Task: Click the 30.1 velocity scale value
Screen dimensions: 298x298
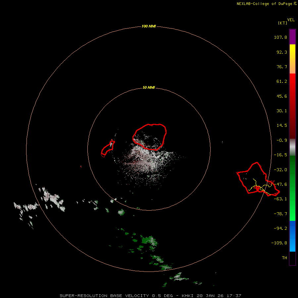Action: point(282,111)
